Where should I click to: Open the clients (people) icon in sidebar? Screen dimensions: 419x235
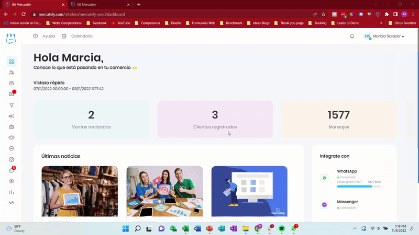coord(12,73)
